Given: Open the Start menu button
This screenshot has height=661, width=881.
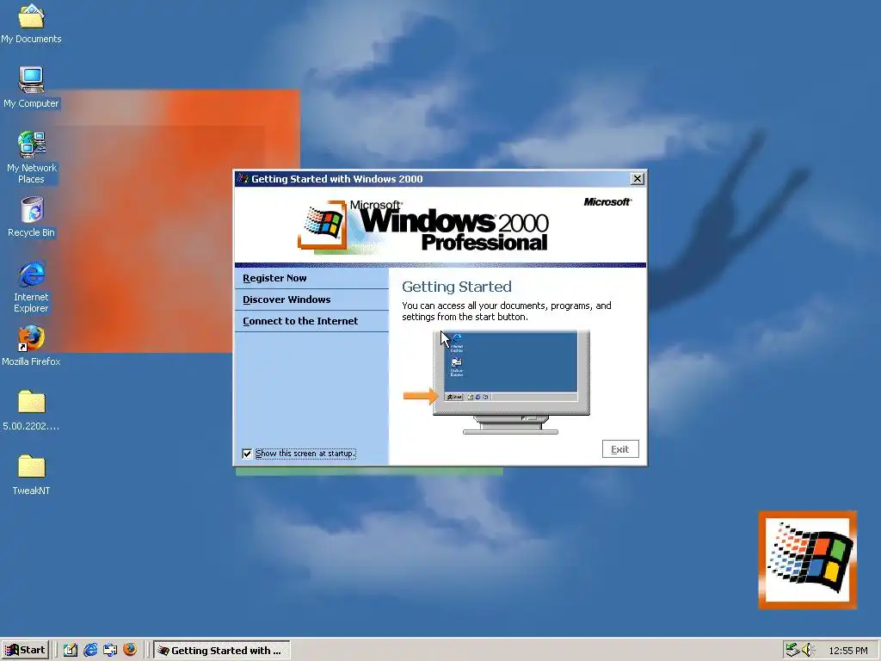Looking at the screenshot, I should click(x=25, y=650).
